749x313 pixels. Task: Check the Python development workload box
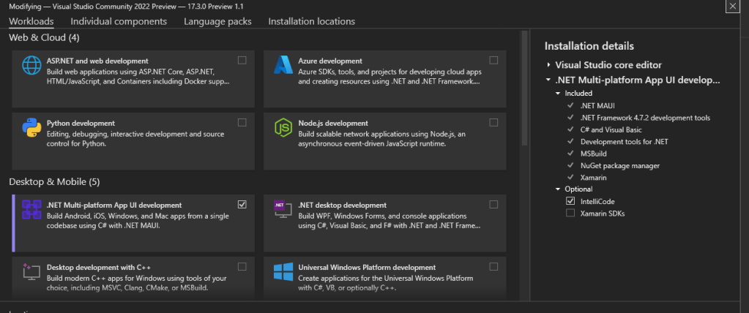[242, 122]
